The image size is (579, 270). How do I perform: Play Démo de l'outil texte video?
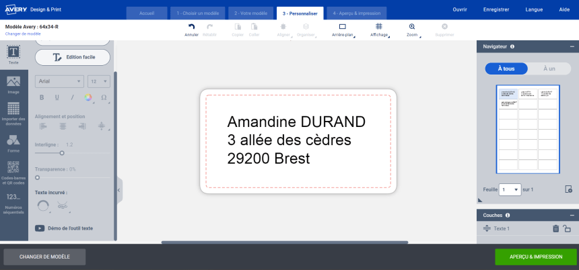[64, 228]
